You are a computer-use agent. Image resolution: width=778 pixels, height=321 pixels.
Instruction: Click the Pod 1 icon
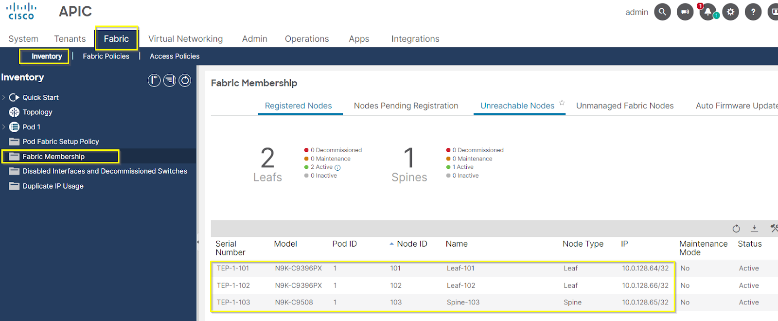(14, 127)
